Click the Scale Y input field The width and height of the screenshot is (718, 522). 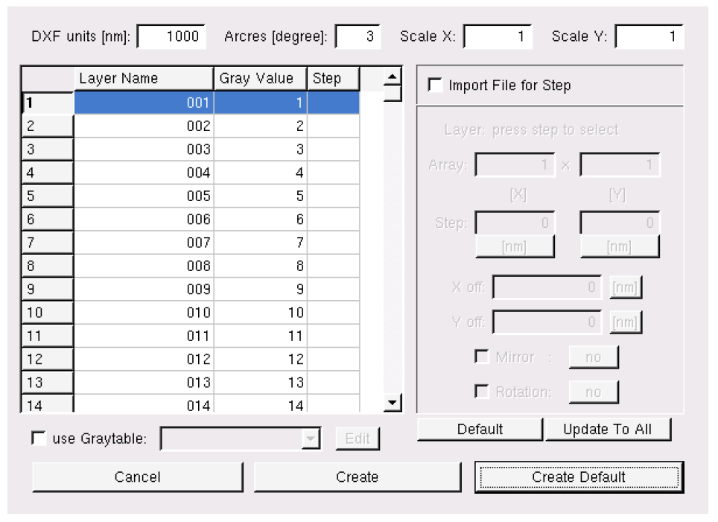tap(649, 36)
